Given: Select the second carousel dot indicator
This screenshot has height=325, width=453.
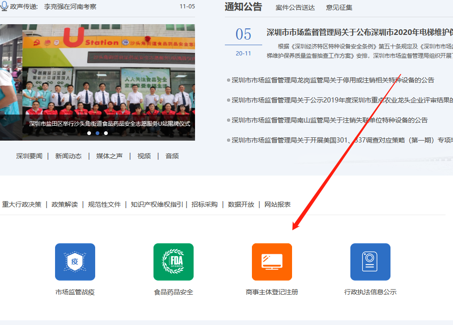Looking at the screenshot, I should [x=98, y=133].
